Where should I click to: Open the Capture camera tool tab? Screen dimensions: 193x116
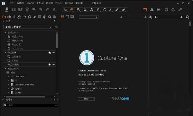(x=9, y=17)
